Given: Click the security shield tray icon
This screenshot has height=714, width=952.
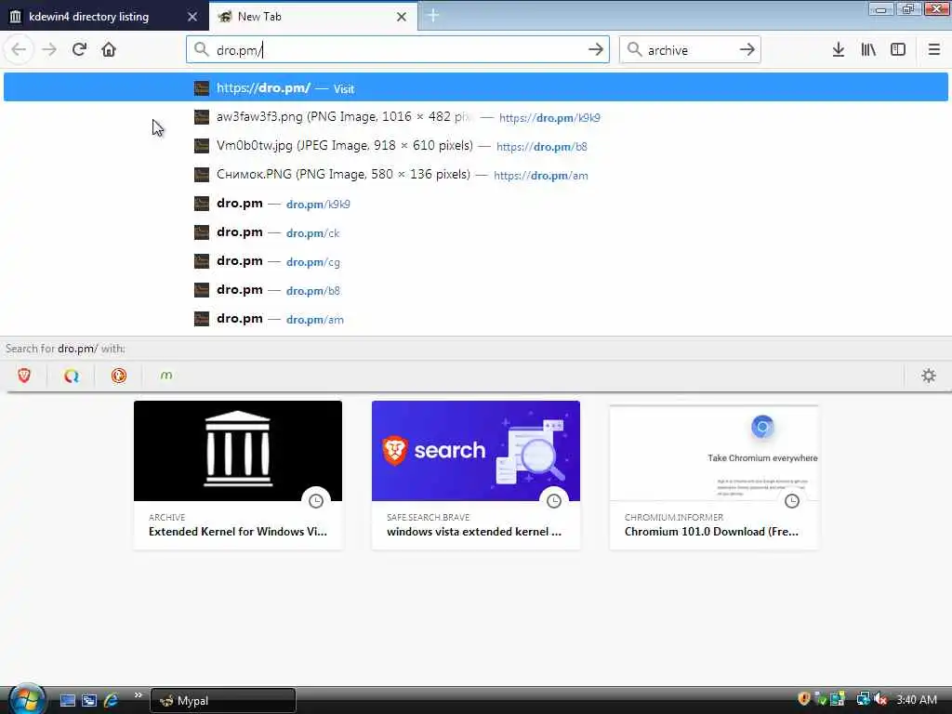Looking at the screenshot, I should pos(804,699).
